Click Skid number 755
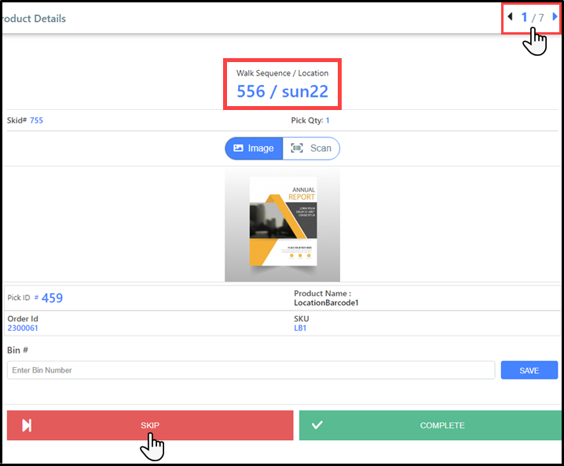Image resolution: width=564 pixels, height=466 pixels. click(36, 120)
